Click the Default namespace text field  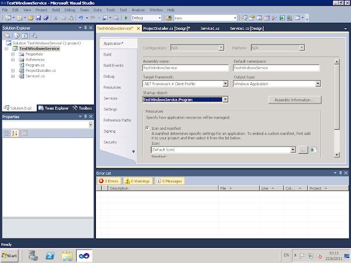pyautogui.click(x=277, y=68)
